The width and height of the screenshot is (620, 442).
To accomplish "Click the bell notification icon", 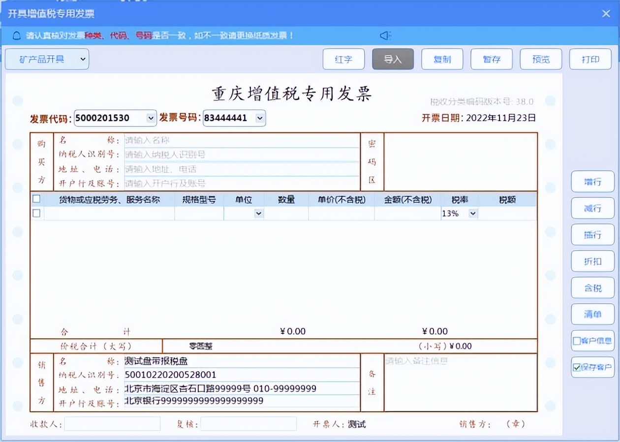I will pyautogui.click(x=16, y=35).
